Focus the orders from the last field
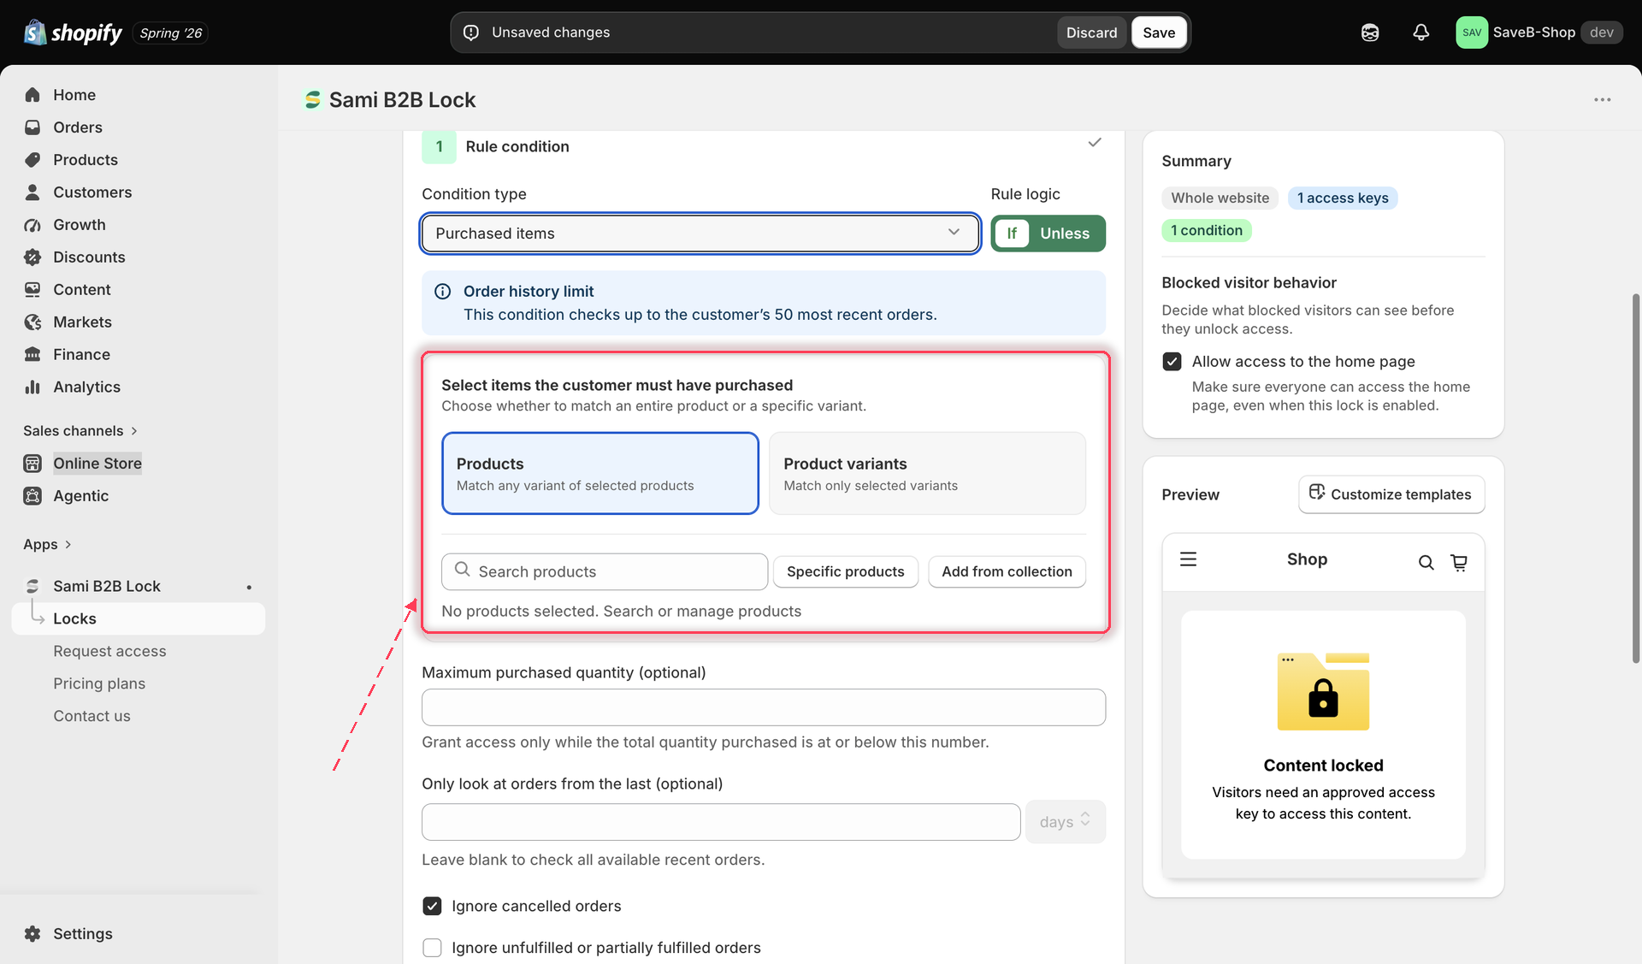This screenshot has height=964, width=1642. click(721, 822)
